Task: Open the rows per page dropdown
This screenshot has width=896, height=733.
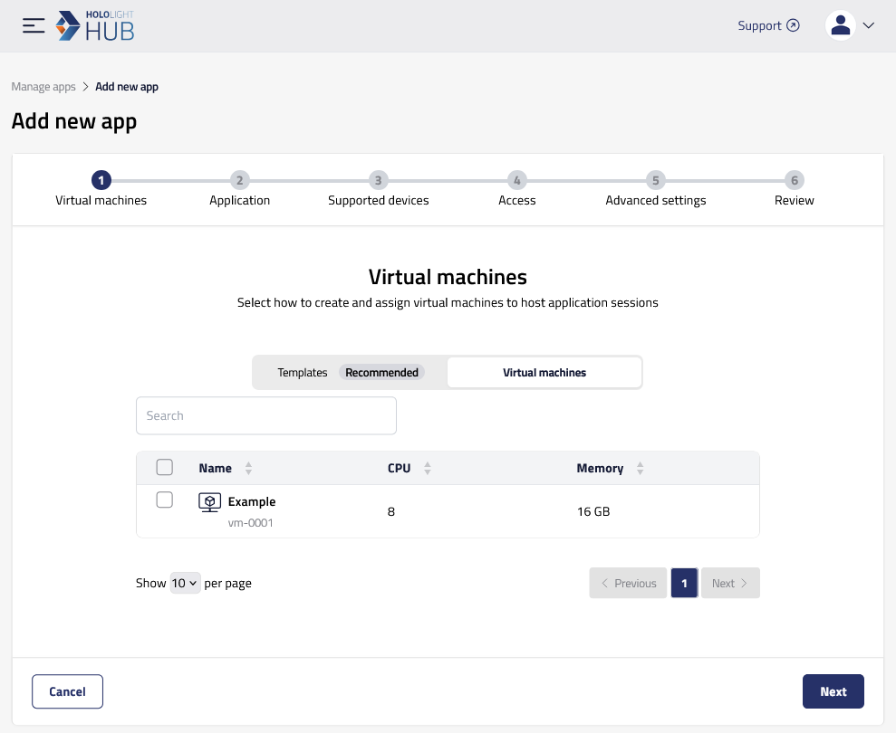Action: tap(185, 583)
